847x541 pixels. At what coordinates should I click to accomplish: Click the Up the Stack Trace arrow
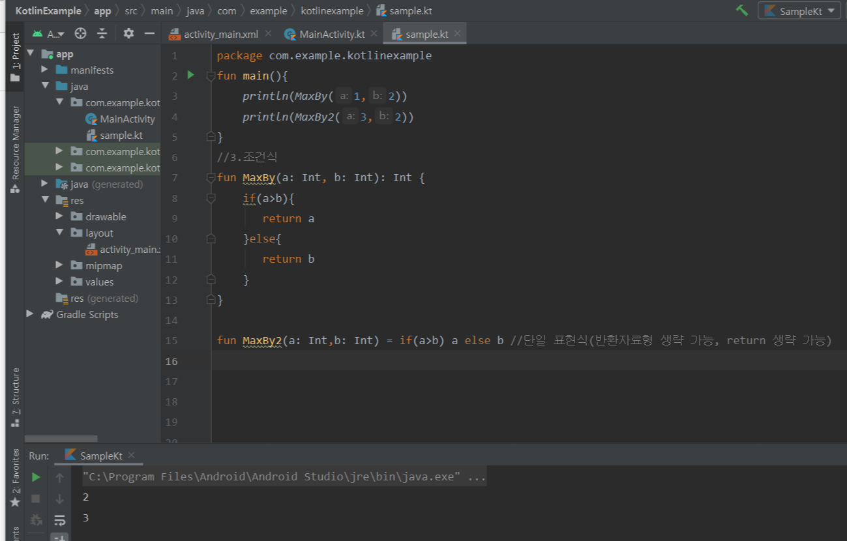[x=59, y=478]
